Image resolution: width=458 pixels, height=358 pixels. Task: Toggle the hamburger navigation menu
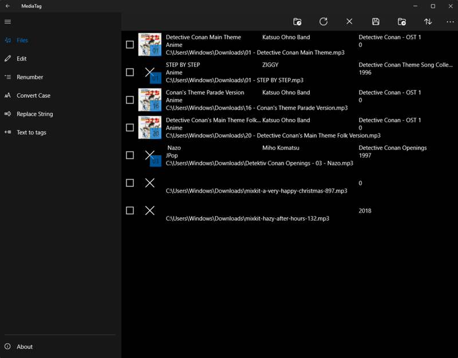coord(7,22)
